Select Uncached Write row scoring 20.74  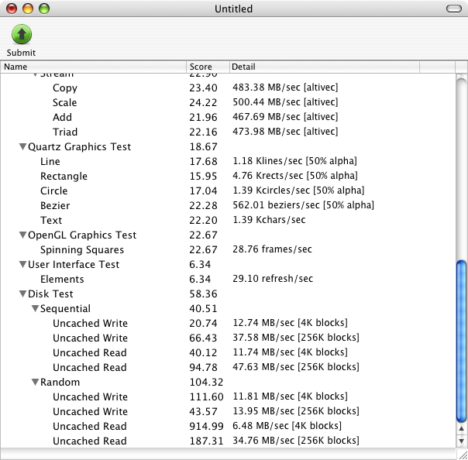click(228, 323)
